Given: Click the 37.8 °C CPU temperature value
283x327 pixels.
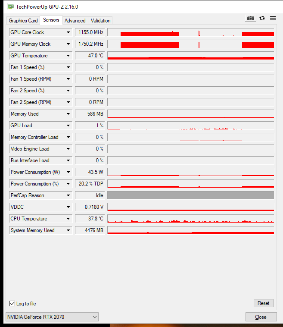Looking at the screenshot, I should [x=90, y=219].
